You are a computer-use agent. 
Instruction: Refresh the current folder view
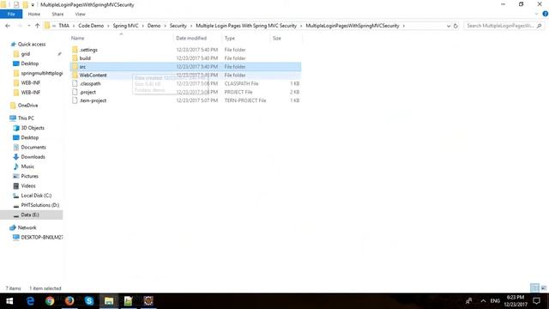pos(455,26)
